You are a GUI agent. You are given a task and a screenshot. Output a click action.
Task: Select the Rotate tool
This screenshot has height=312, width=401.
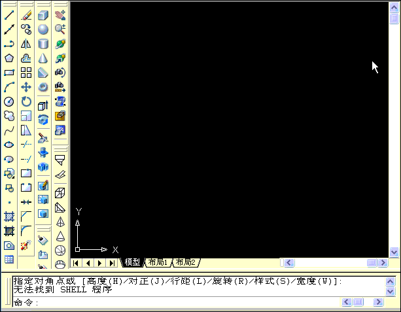pyautogui.click(x=26, y=101)
